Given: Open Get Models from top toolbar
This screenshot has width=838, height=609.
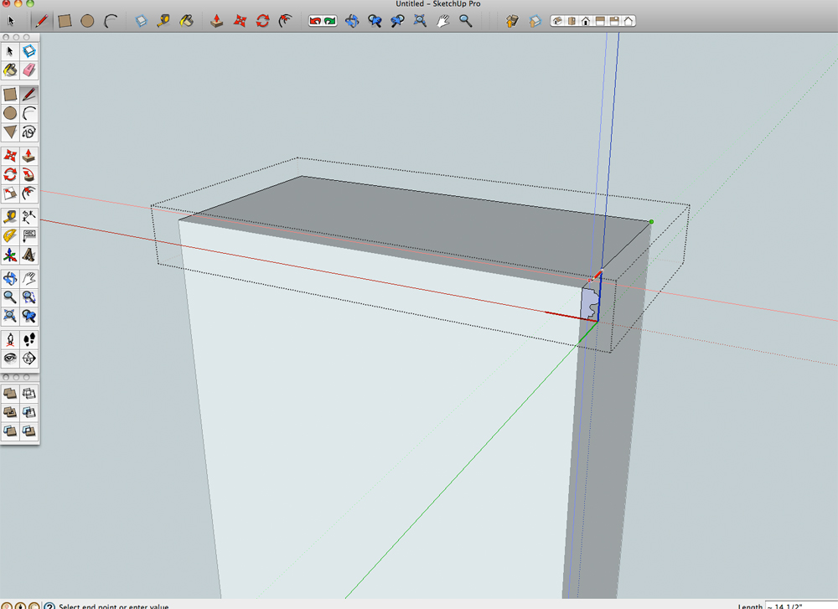Looking at the screenshot, I should (513, 21).
